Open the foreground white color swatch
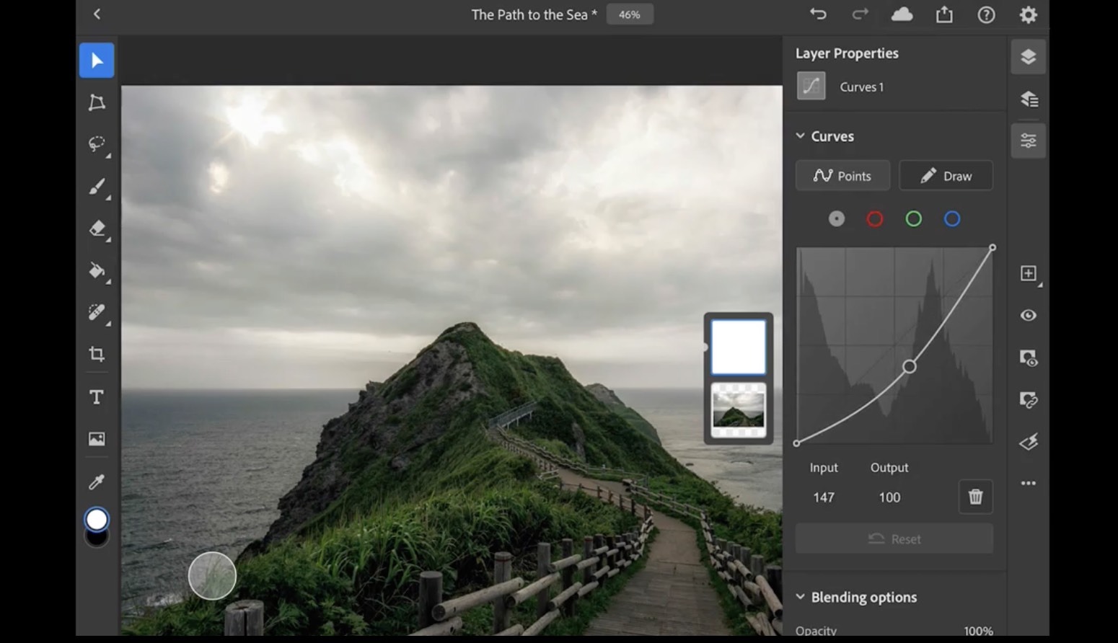This screenshot has height=643, width=1118. pyautogui.click(x=97, y=520)
